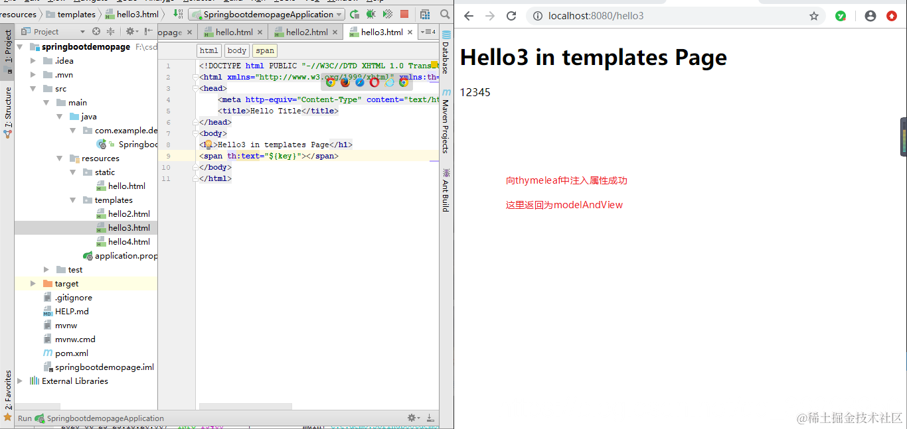This screenshot has width=907, height=429.
Task: Hide the Run tool window with the download-arrow icon
Action: [x=430, y=418]
